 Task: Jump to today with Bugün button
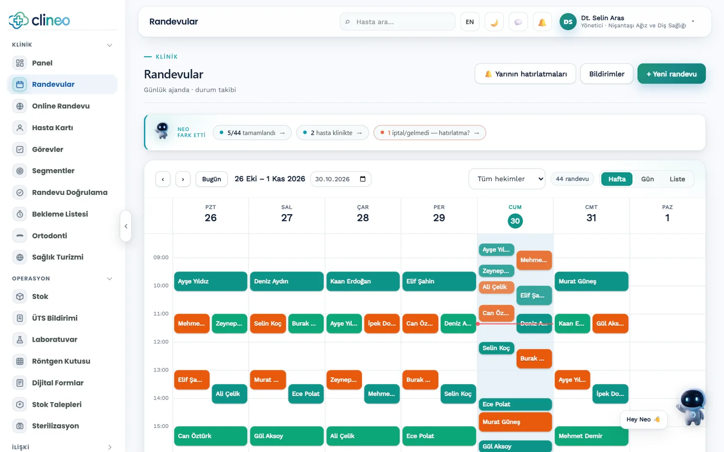(211, 179)
